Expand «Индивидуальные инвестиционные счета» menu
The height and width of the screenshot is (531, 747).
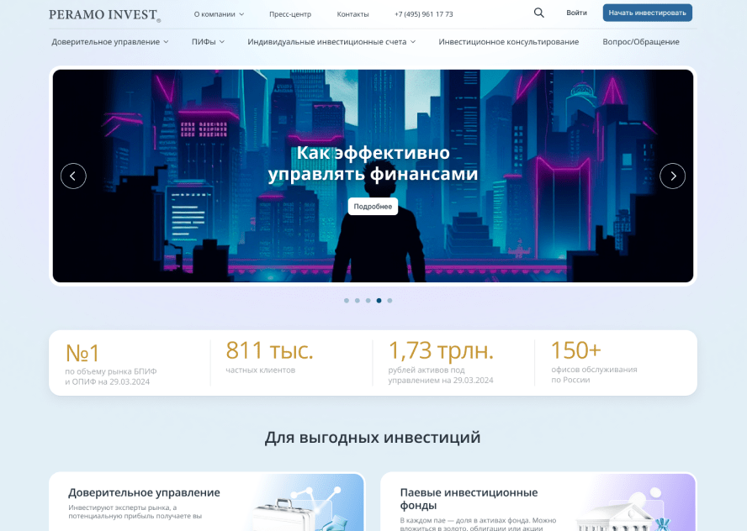point(331,41)
